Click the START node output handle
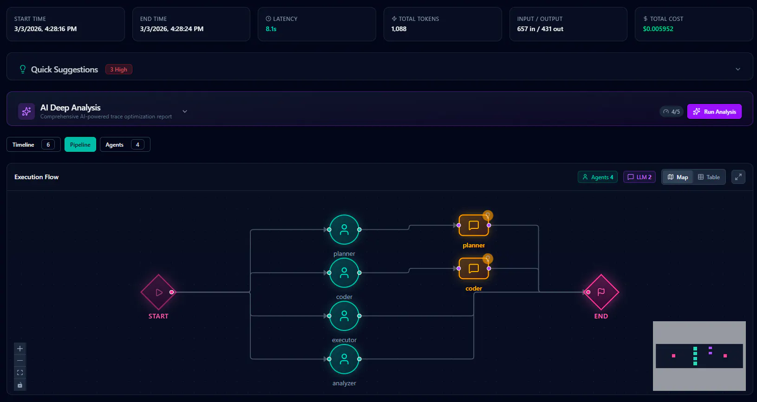The height and width of the screenshot is (402, 757). [x=171, y=292]
